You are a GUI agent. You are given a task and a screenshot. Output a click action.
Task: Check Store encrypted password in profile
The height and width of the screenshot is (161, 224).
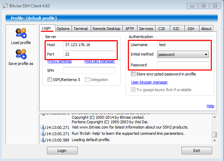tap(133, 74)
